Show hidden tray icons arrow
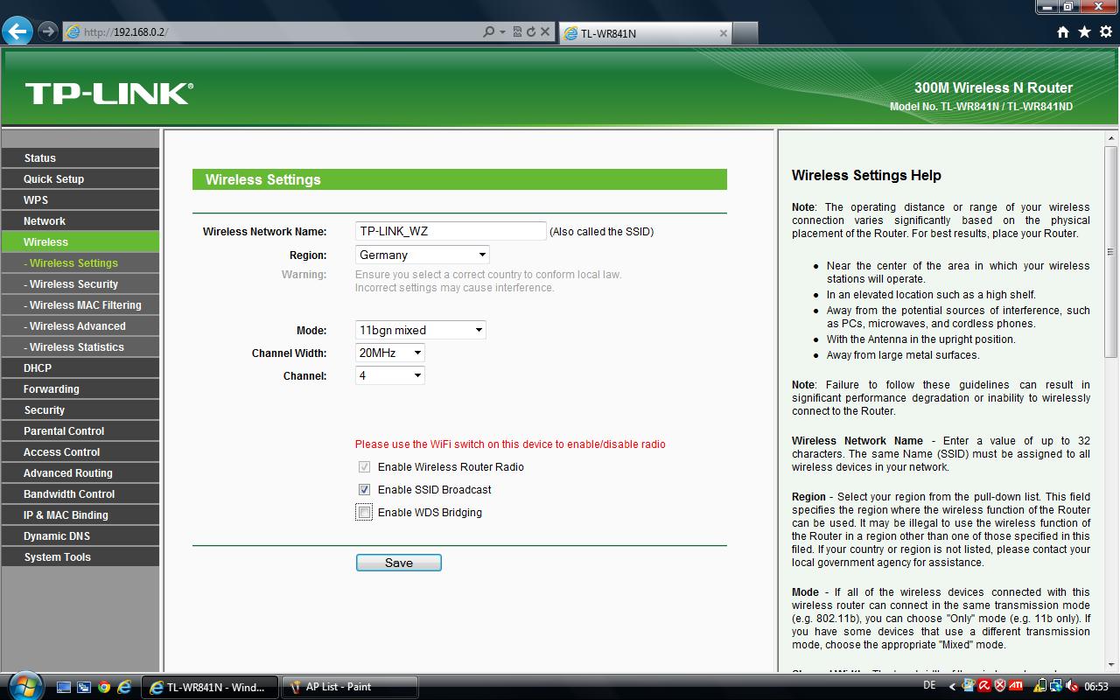Image resolution: width=1120 pixels, height=700 pixels. (x=952, y=687)
